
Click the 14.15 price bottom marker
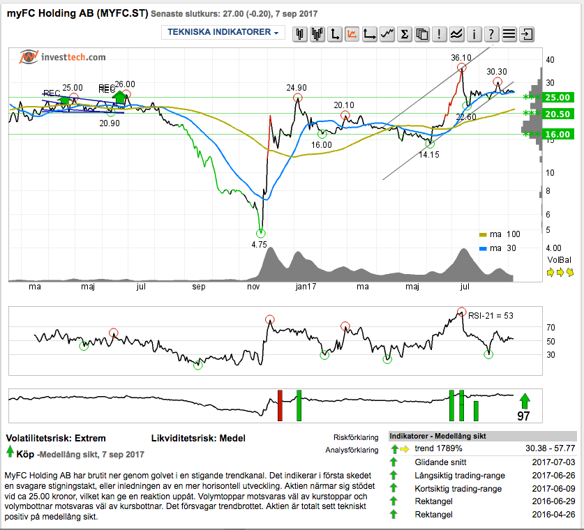click(x=430, y=144)
